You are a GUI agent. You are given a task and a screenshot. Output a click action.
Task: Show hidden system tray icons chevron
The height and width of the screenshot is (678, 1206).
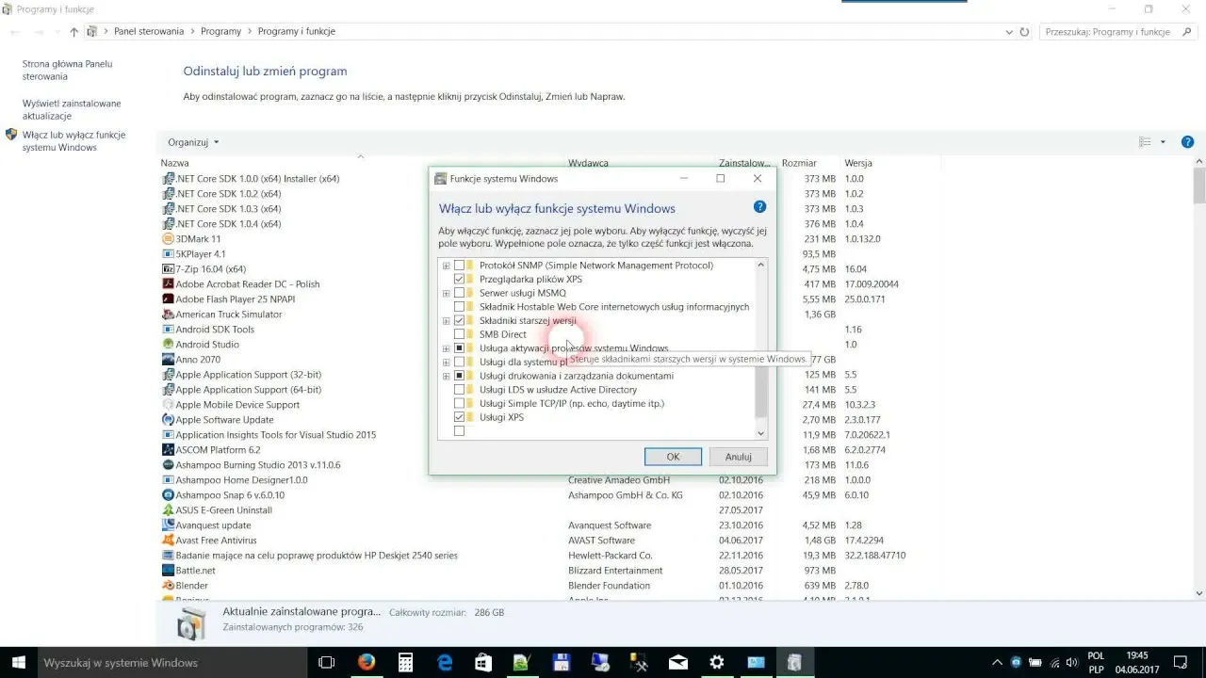[x=998, y=662]
